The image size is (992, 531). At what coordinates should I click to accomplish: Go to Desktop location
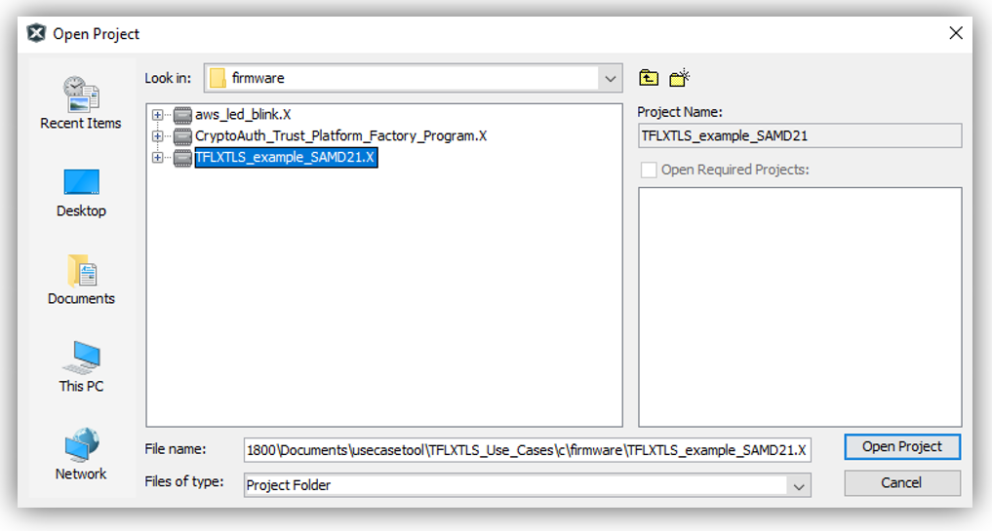click(81, 191)
